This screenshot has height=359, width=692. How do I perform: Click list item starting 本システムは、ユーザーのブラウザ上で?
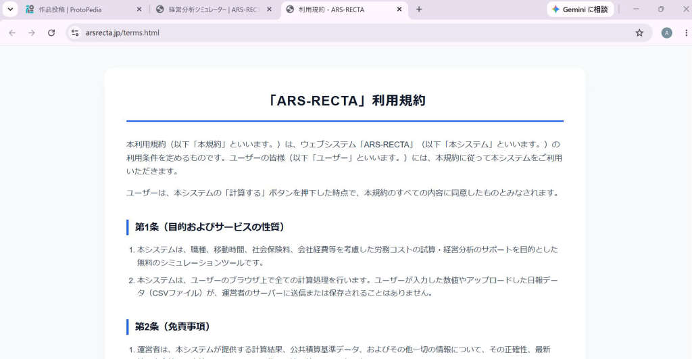tap(347, 287)
